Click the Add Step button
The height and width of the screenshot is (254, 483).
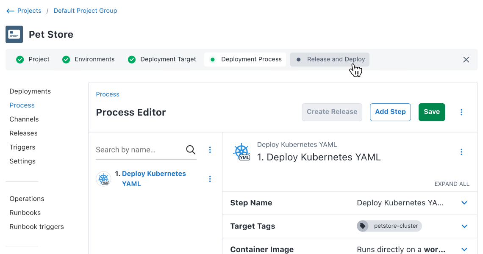pyautogui.click(x=390, y=112)
